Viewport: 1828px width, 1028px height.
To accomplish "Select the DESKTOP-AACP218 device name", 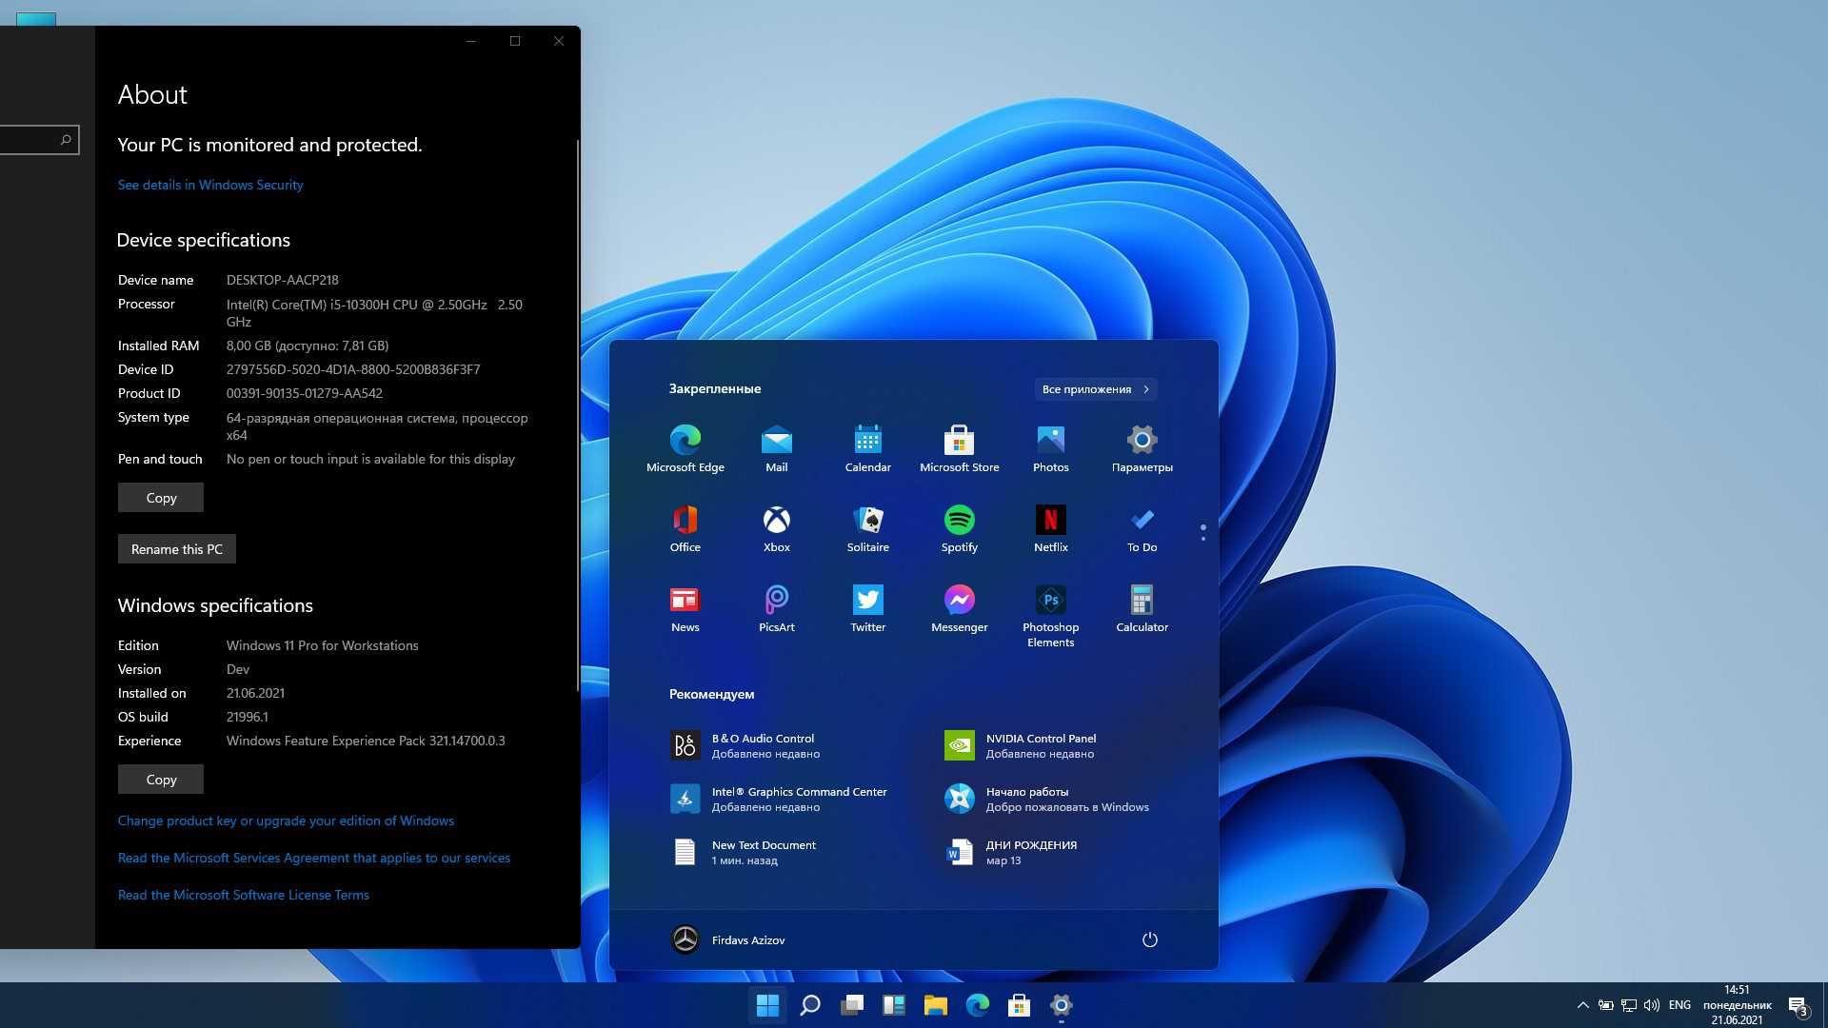I will (x=283, y=280).
